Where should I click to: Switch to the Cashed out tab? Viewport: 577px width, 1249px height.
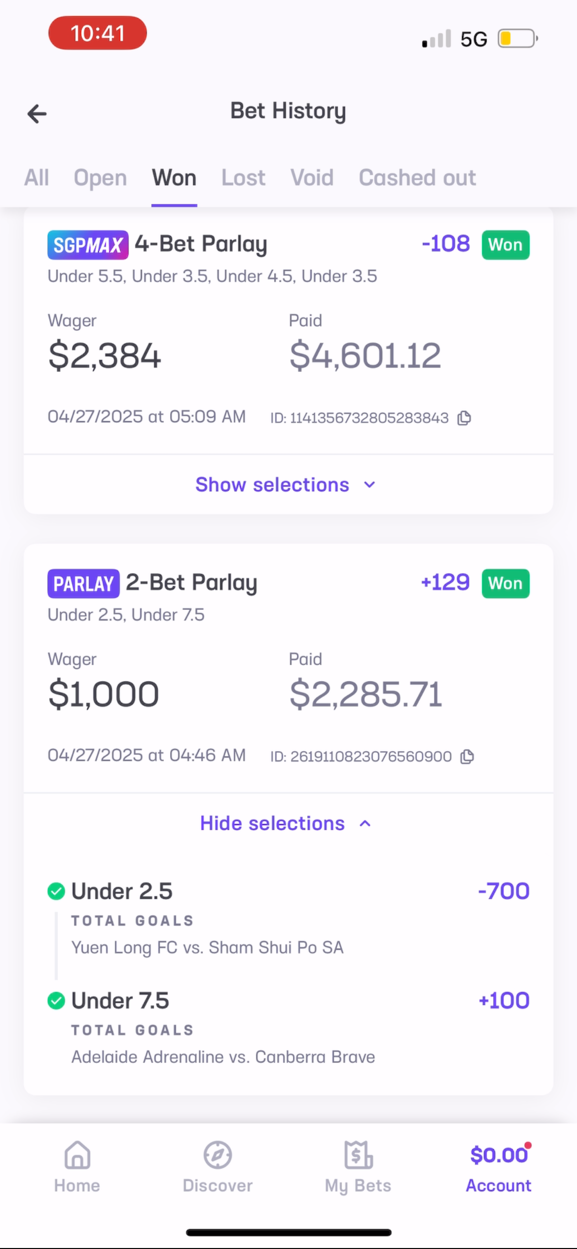point(417,178)
